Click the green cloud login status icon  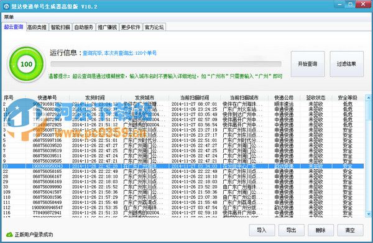9,235
